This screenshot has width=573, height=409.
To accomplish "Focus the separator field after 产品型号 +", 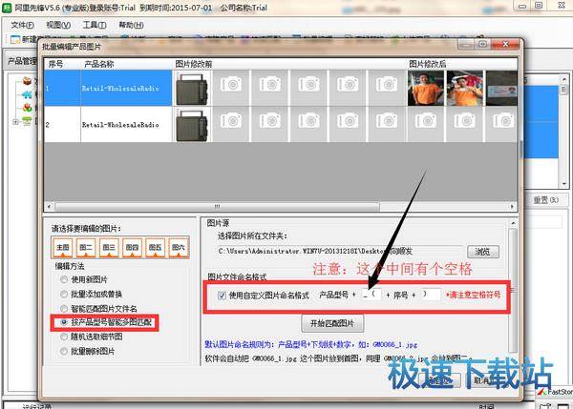I will 371,295.
